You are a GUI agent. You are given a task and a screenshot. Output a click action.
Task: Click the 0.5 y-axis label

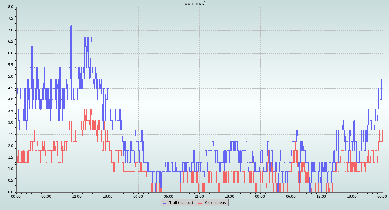point(10,181)
